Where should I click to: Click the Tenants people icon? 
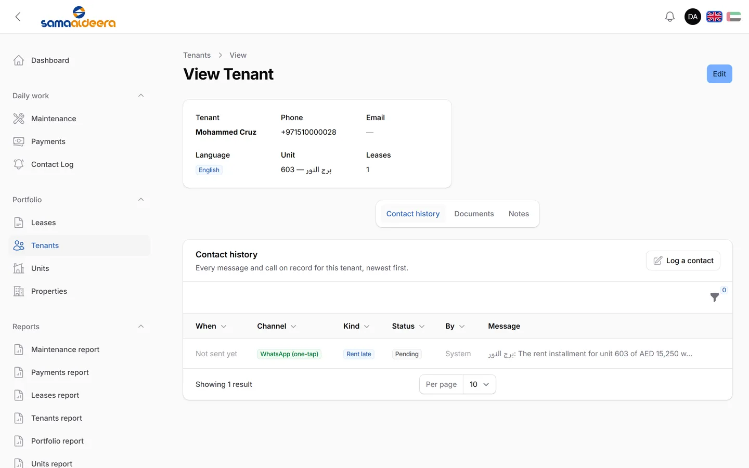[x=19, y=245]
